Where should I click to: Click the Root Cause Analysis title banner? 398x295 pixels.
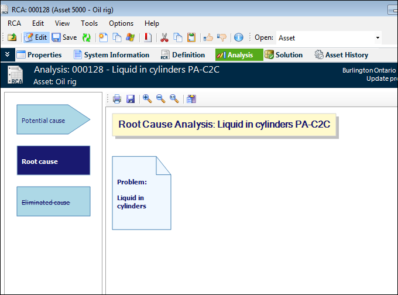(224, 125)
